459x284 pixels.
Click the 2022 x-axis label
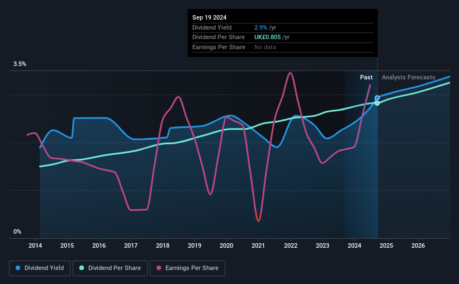pyautogui.click(x=291, y=245)
